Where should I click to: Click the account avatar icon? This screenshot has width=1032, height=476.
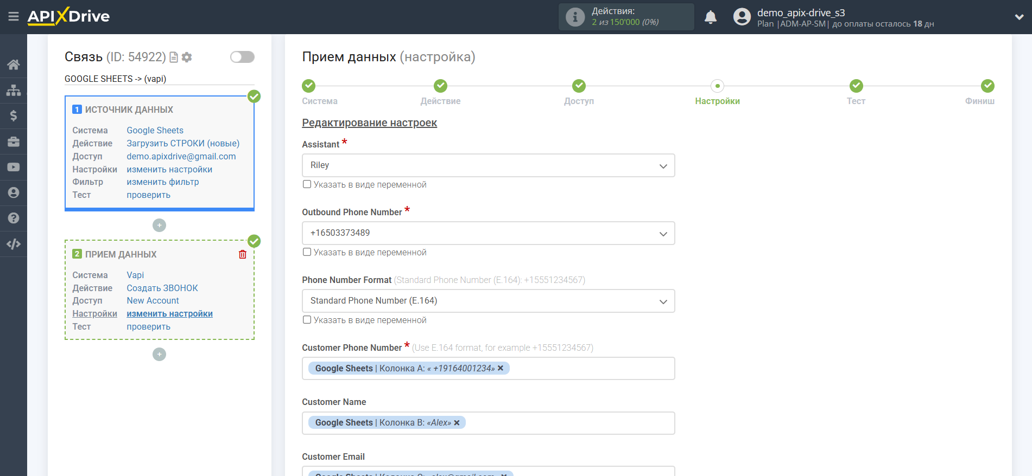point(742,17)
